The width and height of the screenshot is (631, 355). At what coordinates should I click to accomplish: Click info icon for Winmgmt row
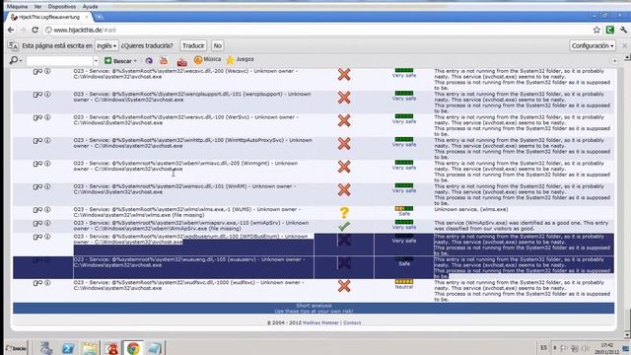47,164
